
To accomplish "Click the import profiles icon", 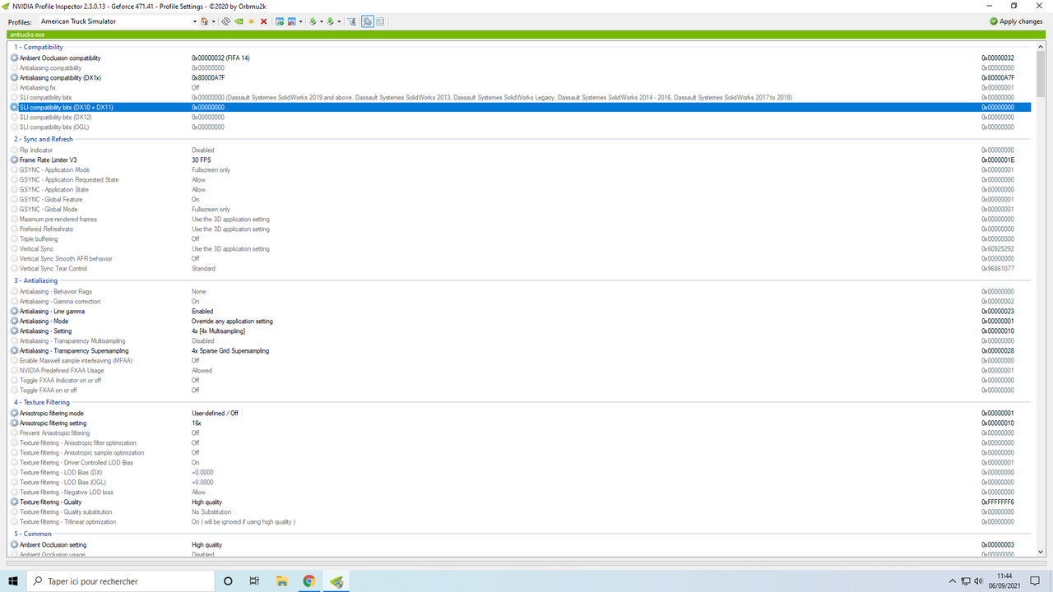I will (x=330, y=21).
